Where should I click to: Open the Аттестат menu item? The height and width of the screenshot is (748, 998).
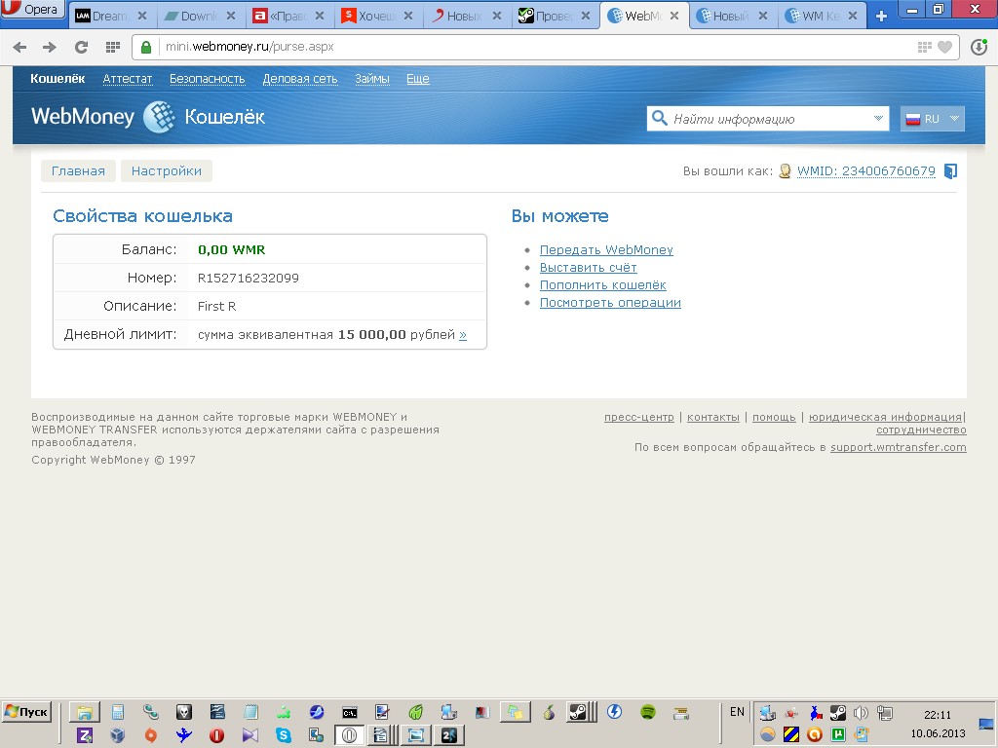point(128,79)
